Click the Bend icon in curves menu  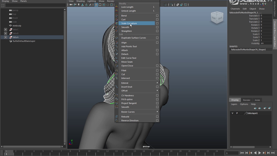(x=117, y=16)
